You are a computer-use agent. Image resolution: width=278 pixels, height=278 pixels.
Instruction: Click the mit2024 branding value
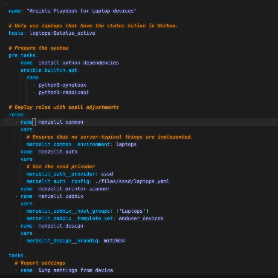[114, 240]
